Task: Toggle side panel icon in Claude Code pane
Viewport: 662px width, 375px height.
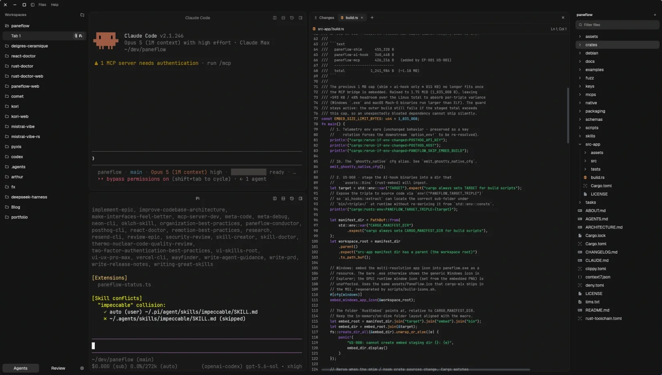Action: [x=300, y=18]
